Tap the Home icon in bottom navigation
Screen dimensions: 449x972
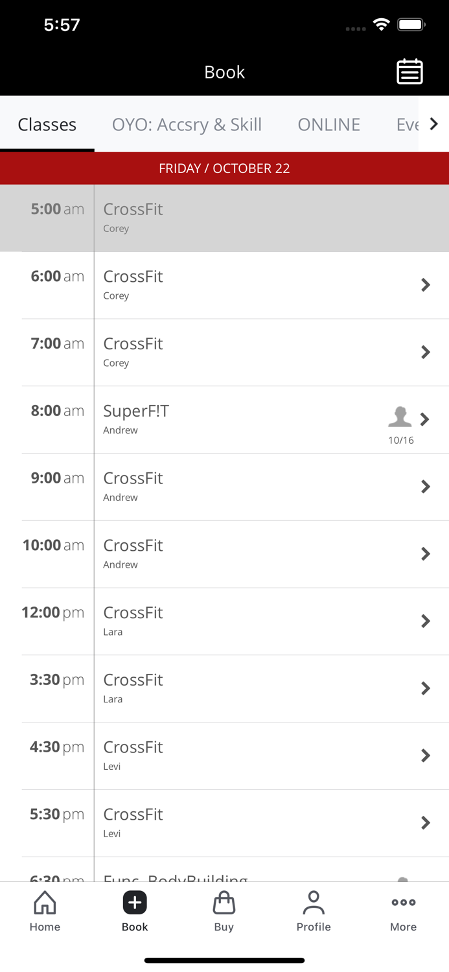(x=45, y=910)
